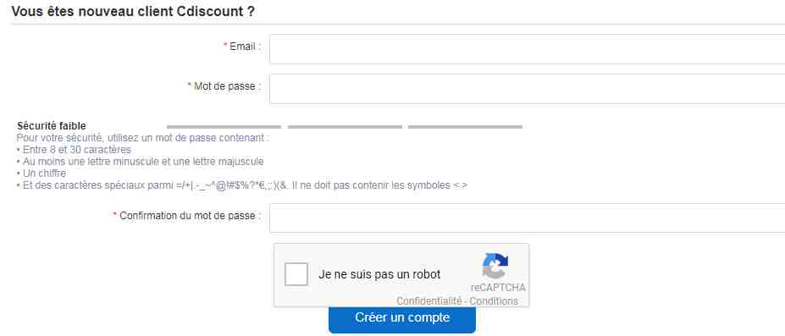Open the Conditions link in reCAPTCHA
This screenshot has height=336, width=785.
coord(494,301)
